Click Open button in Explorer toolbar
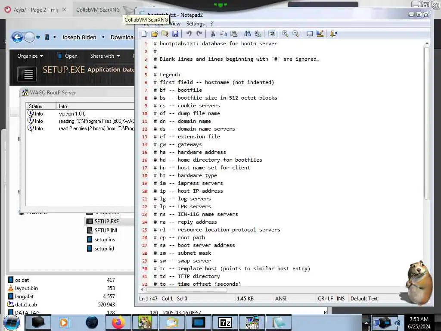 pos(68,56)
